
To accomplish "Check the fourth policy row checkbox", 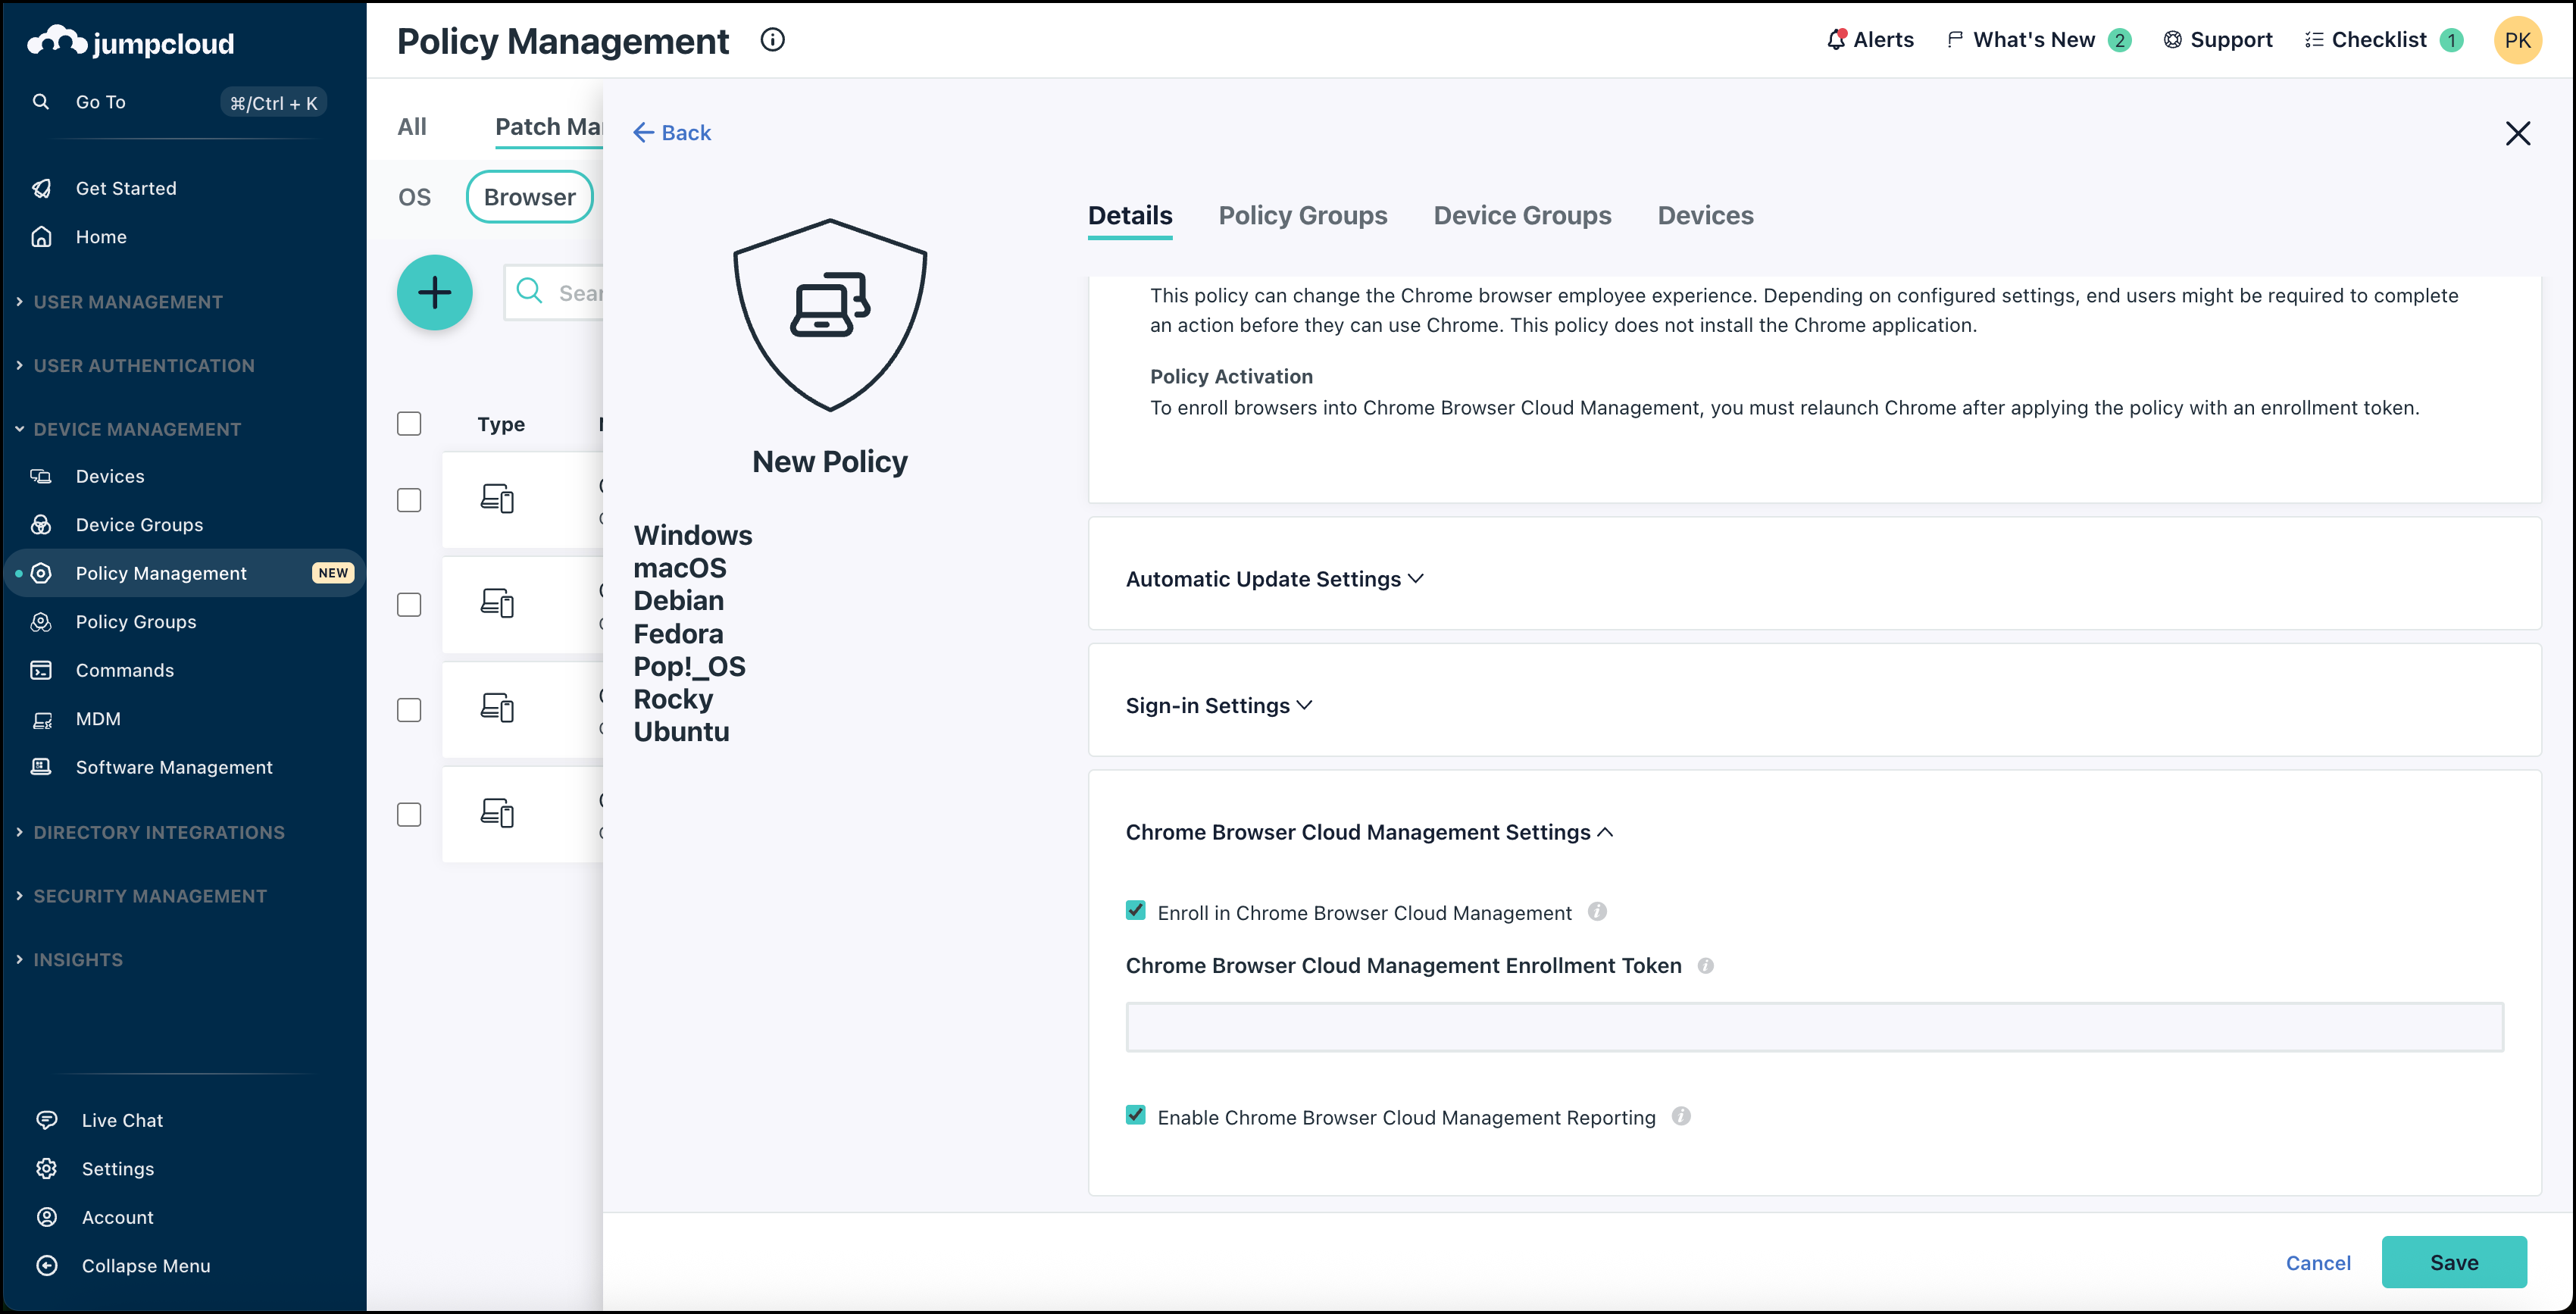I will (409, 815).
